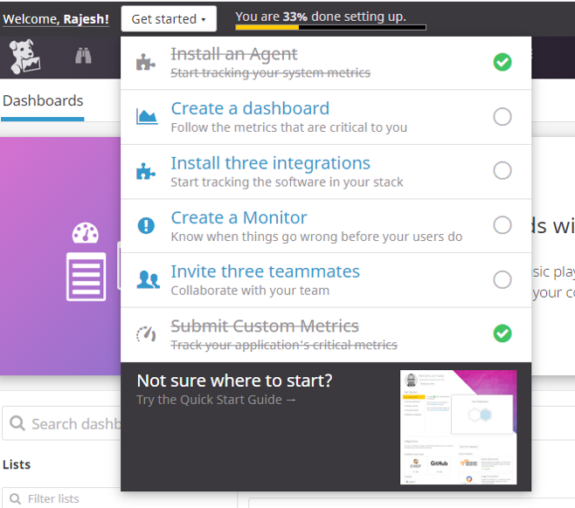Click the Datadog dog logo icon
Screen dimensions: 575x508
tap(24, 58)
